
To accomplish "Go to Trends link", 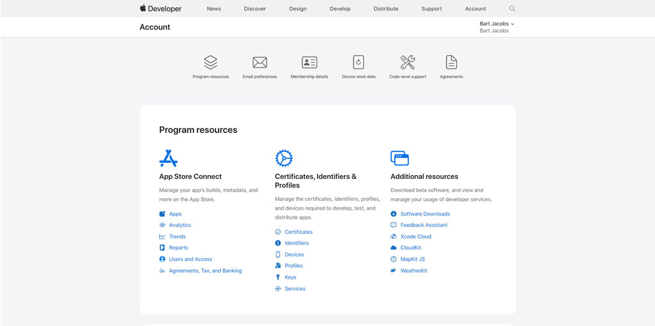I will tap(178, 237).
